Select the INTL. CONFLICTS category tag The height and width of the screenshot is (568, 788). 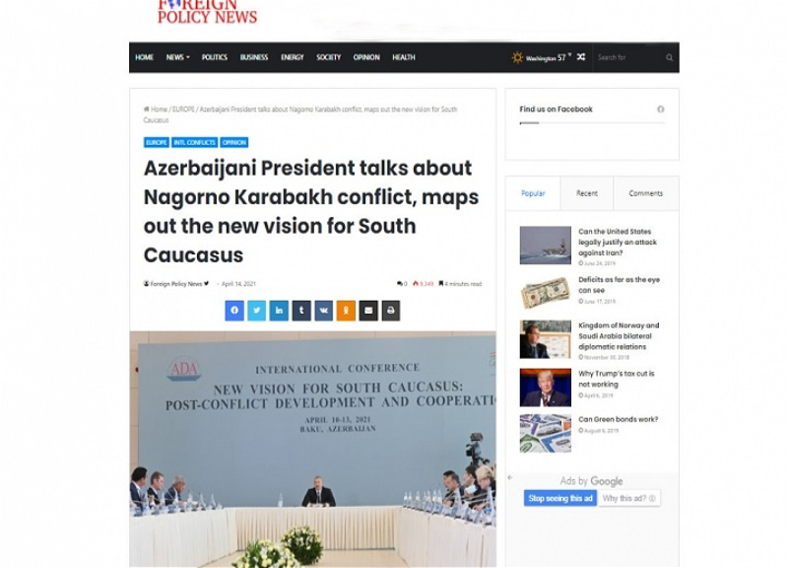194,142
